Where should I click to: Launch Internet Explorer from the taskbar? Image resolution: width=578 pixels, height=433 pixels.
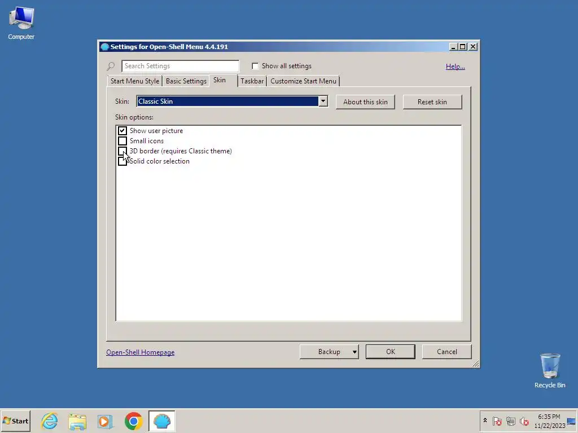click(x=50, y=421)
